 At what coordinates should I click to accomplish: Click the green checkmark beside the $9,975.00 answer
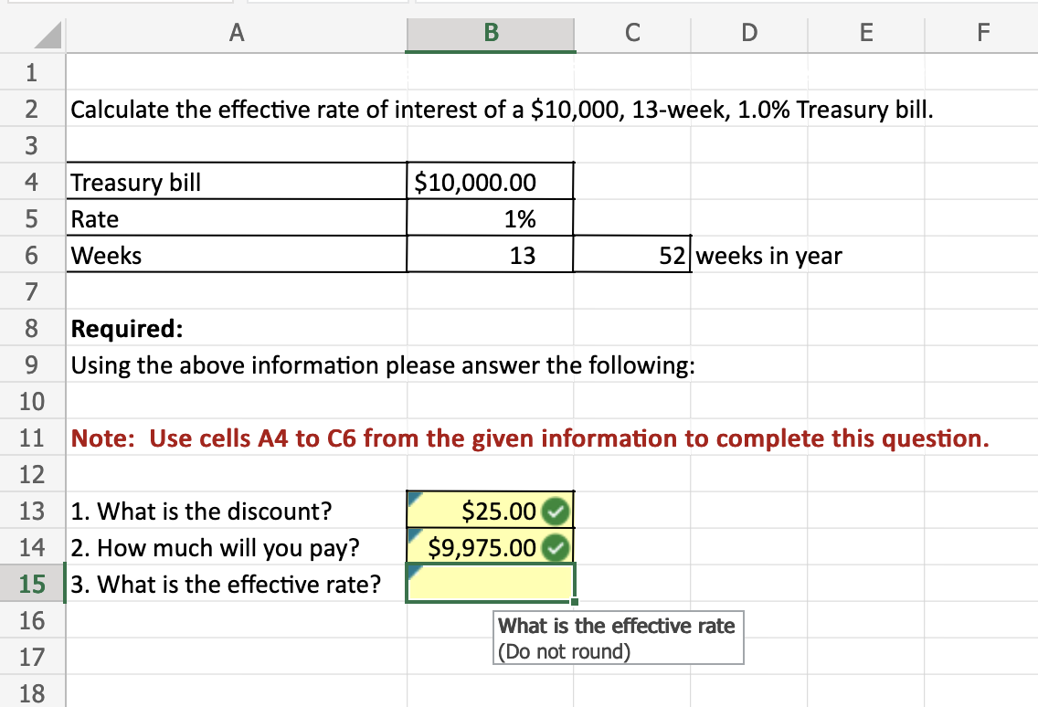pyautogui.click(x=556, y=547)
